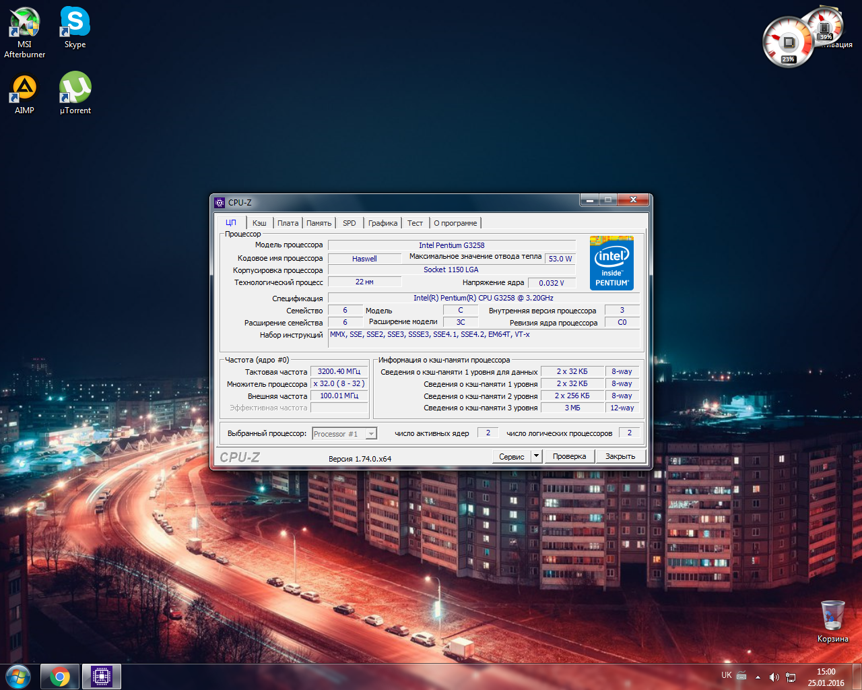Click the 53.0 W thermal value
Image resolution: width=862 pixels, height=690 pixels.
click(x=560, y=259)
